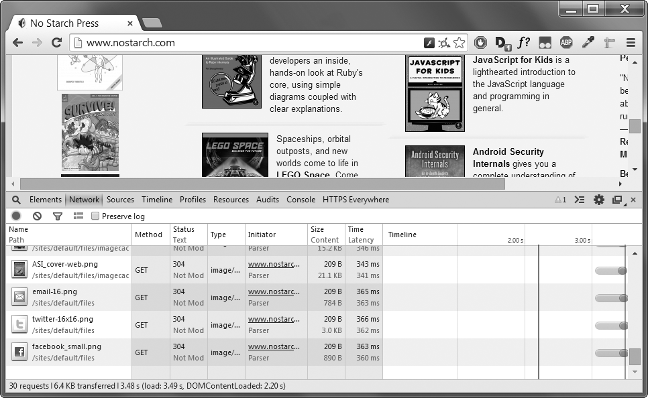This screenshot has height=398, width=648.
Task: Clear the network log
Action: 37,216
